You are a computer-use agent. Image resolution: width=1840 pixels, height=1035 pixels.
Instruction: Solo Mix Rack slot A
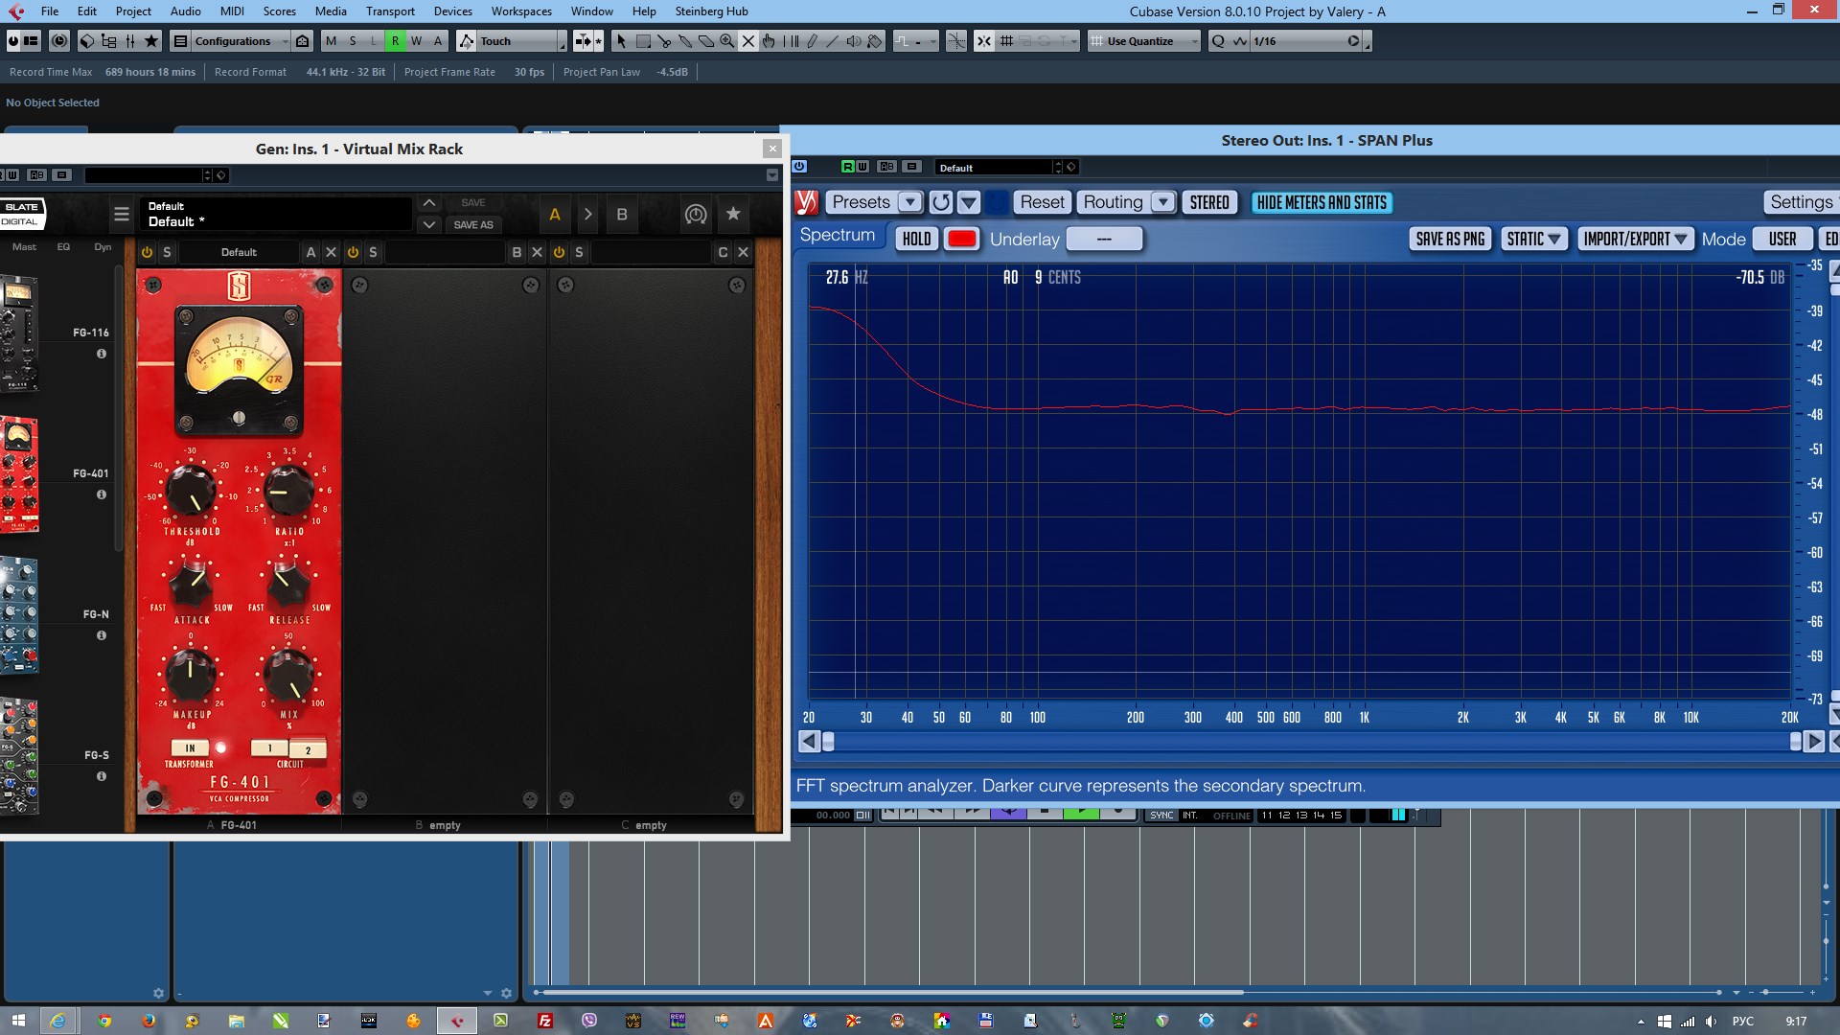(x=167, y=252)
